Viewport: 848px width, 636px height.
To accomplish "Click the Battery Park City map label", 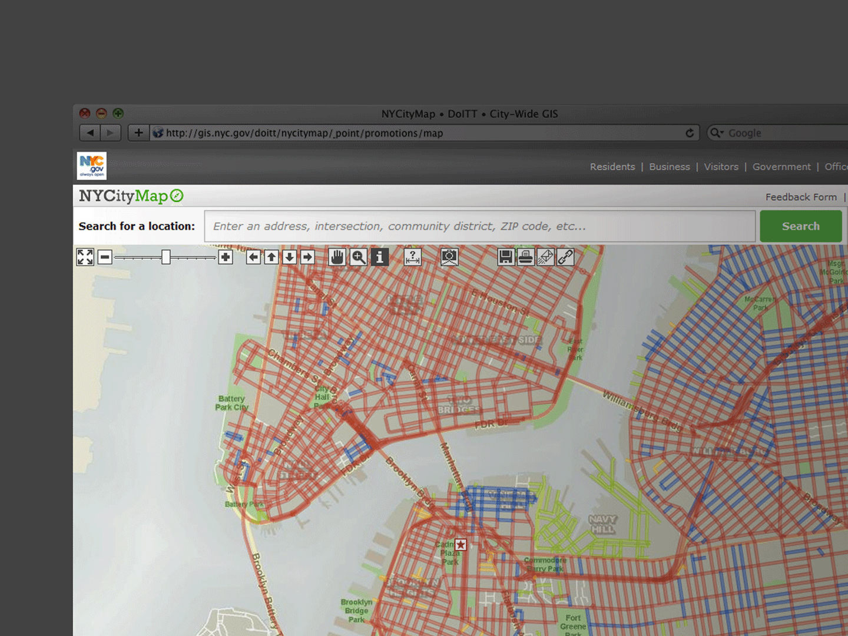I will tap(231, 403).
